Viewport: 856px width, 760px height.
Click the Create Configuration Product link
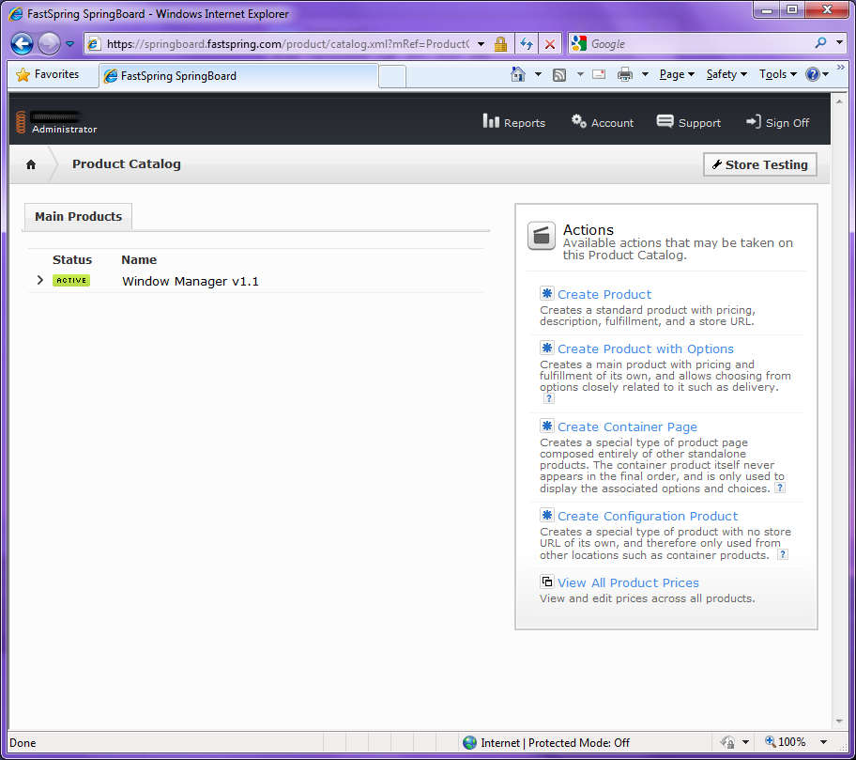point(648,517)
